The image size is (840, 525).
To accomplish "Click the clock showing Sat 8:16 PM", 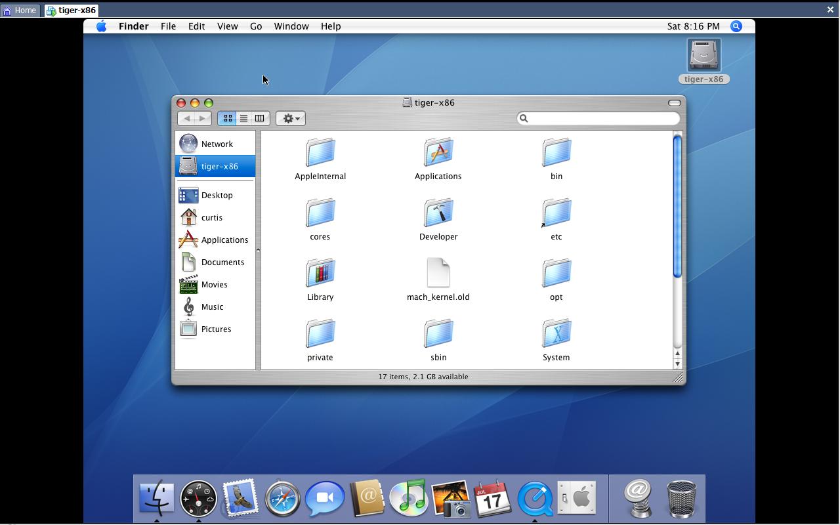I will [693, 26].
